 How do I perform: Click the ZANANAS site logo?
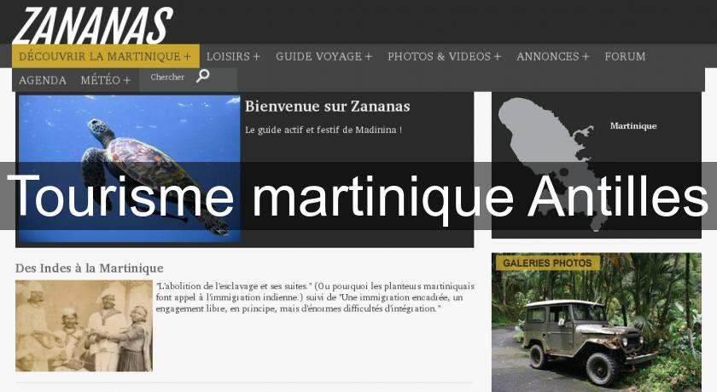[x=92, y=24]
